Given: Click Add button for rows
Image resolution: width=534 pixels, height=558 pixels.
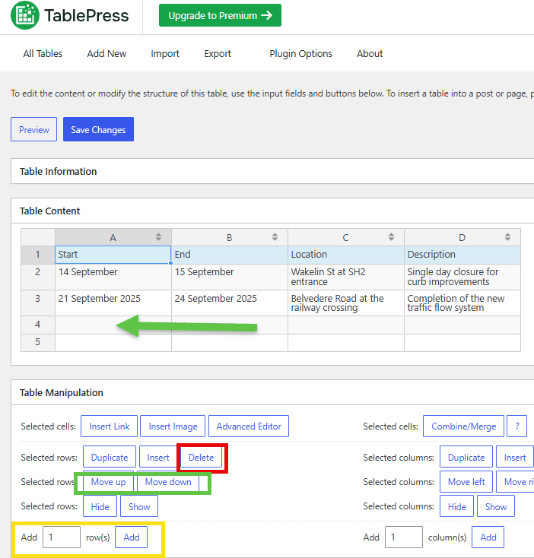Looking at the screenshot, I should pyautogui.click(x=132, y=537).
